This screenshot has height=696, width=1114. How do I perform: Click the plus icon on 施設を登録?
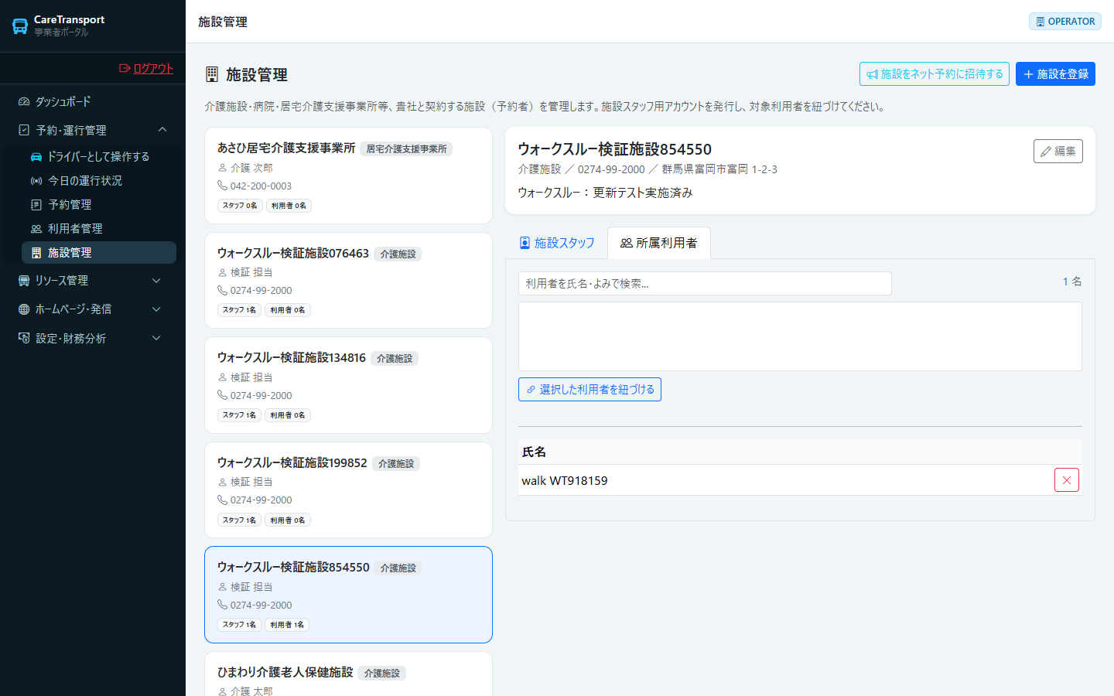point(1028,74)
